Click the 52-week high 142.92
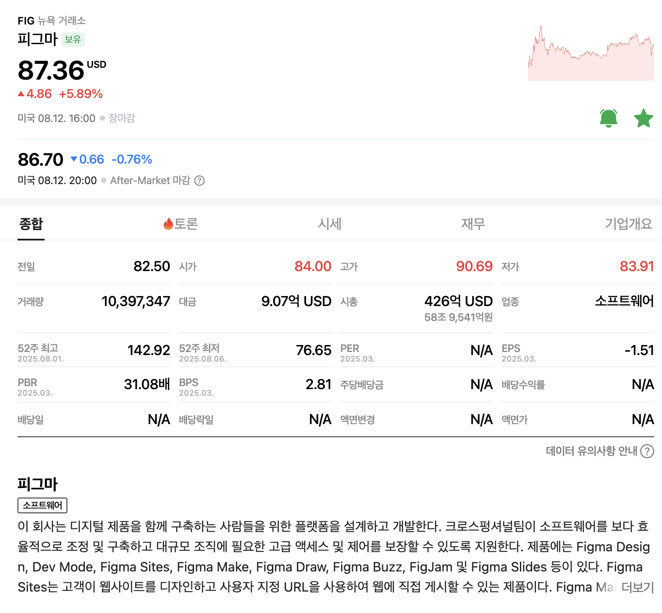This screenshot has width=662, height=613. click(x=149, y=350)
